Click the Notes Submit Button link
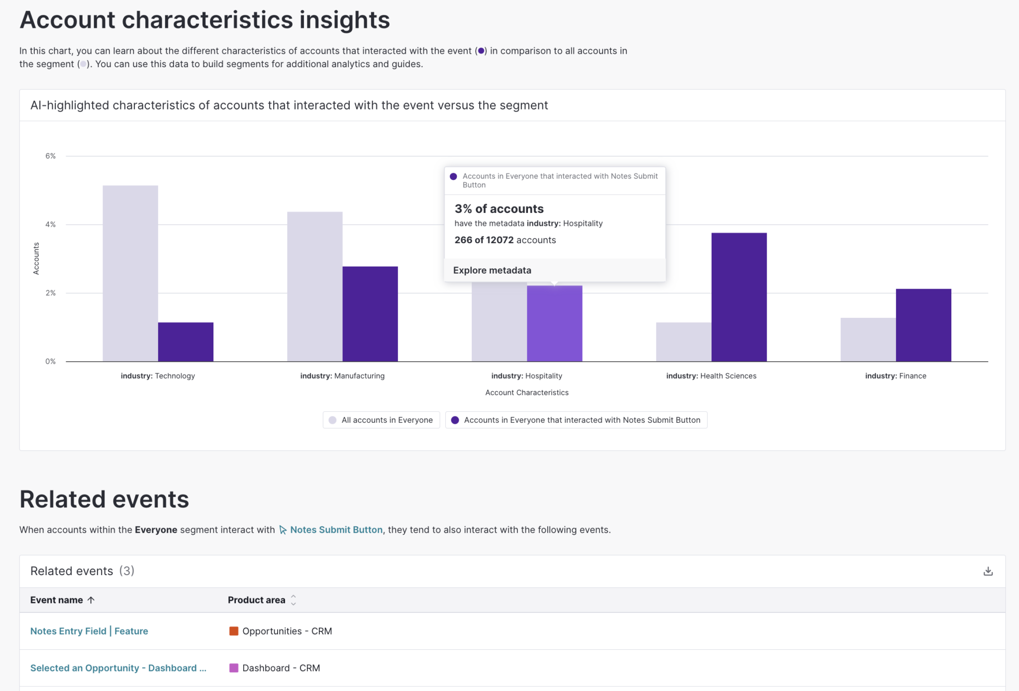Image resolution: width=1019 pixels, height=691 pixels. pyautogui.click(x=336, y=530)
